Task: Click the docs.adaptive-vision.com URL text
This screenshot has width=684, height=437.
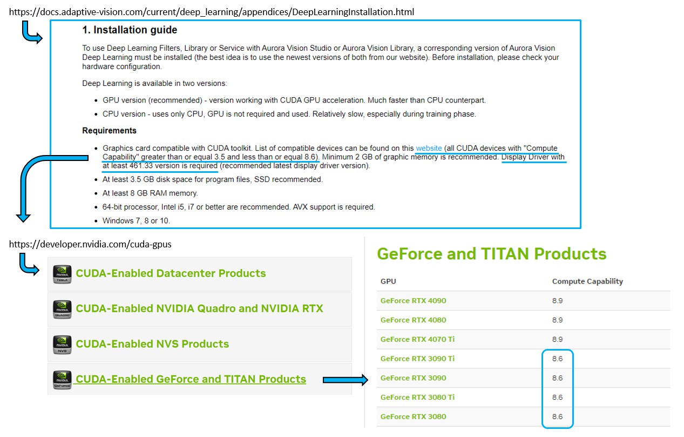Action: [212, 11]
